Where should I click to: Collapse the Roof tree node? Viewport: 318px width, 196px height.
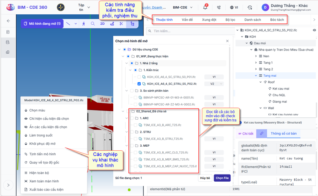(x=261, y=82)
